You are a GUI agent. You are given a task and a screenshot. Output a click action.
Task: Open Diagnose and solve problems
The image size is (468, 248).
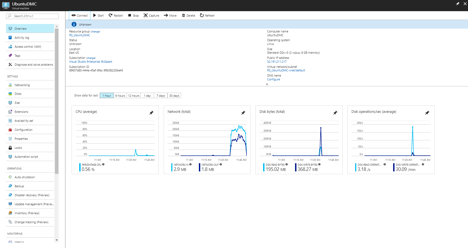click(30, 65)
